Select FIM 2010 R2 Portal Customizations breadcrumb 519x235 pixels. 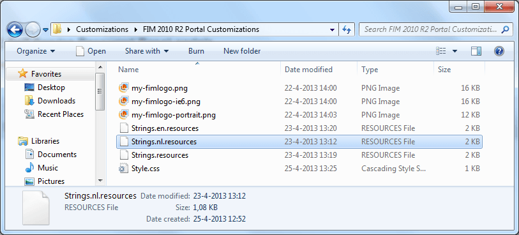tap(201, 29)
